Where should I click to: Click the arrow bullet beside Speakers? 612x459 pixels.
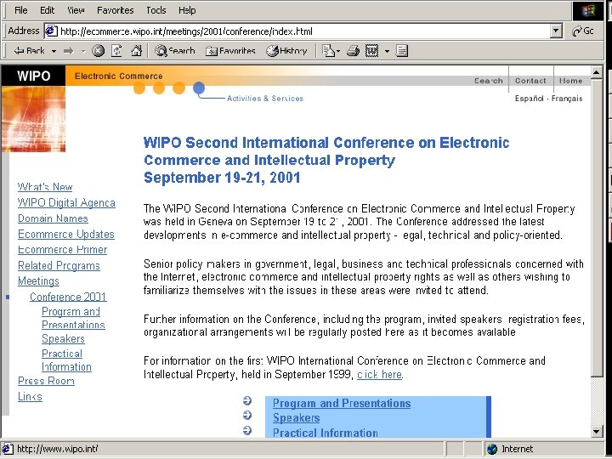tap(247, 416)
